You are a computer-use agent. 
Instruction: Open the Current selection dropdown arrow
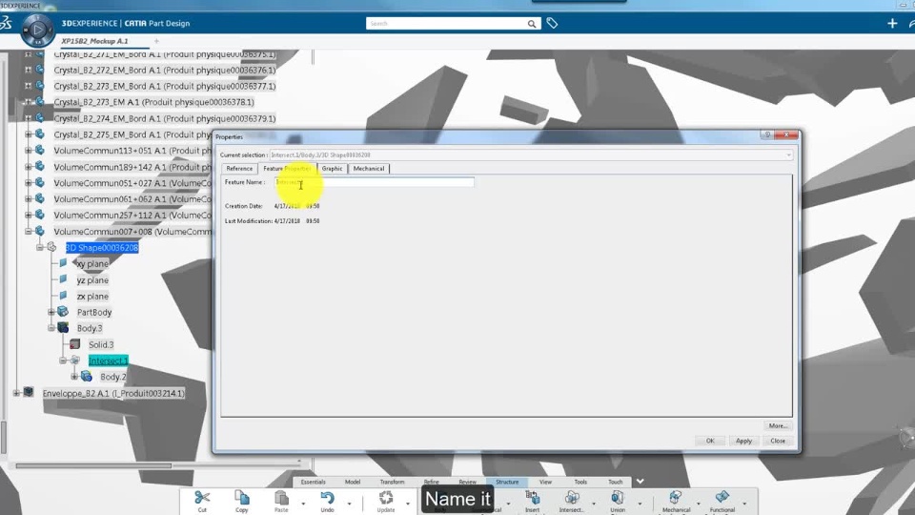(788, 155)
